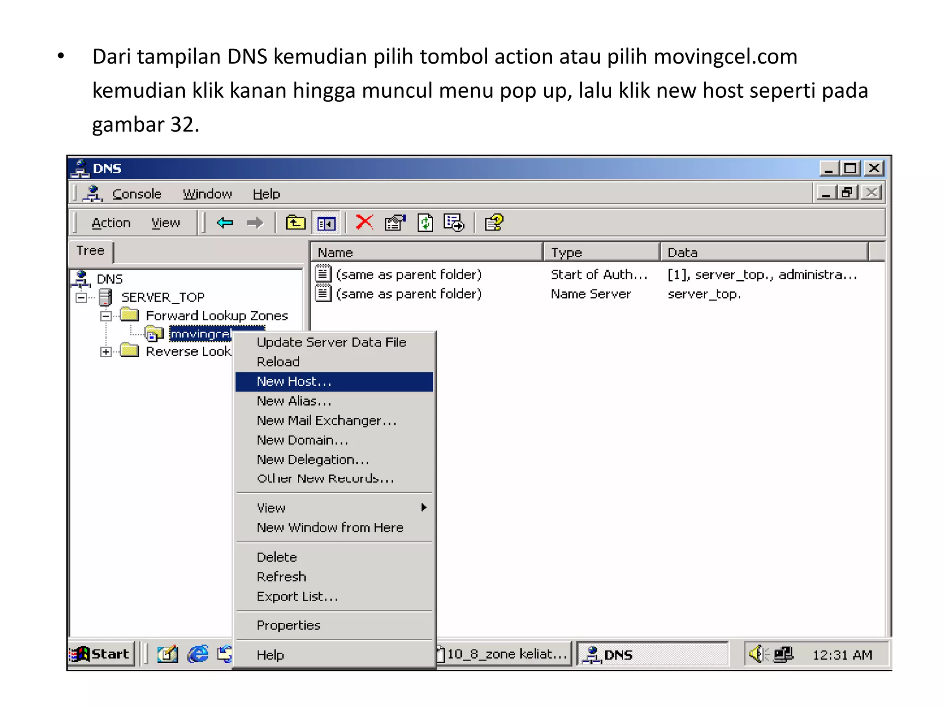This screenshot has height=708, width=944.
Task: Click the movingcel zone folder icon
Action: pyautogui.click(x=154, y=333)
